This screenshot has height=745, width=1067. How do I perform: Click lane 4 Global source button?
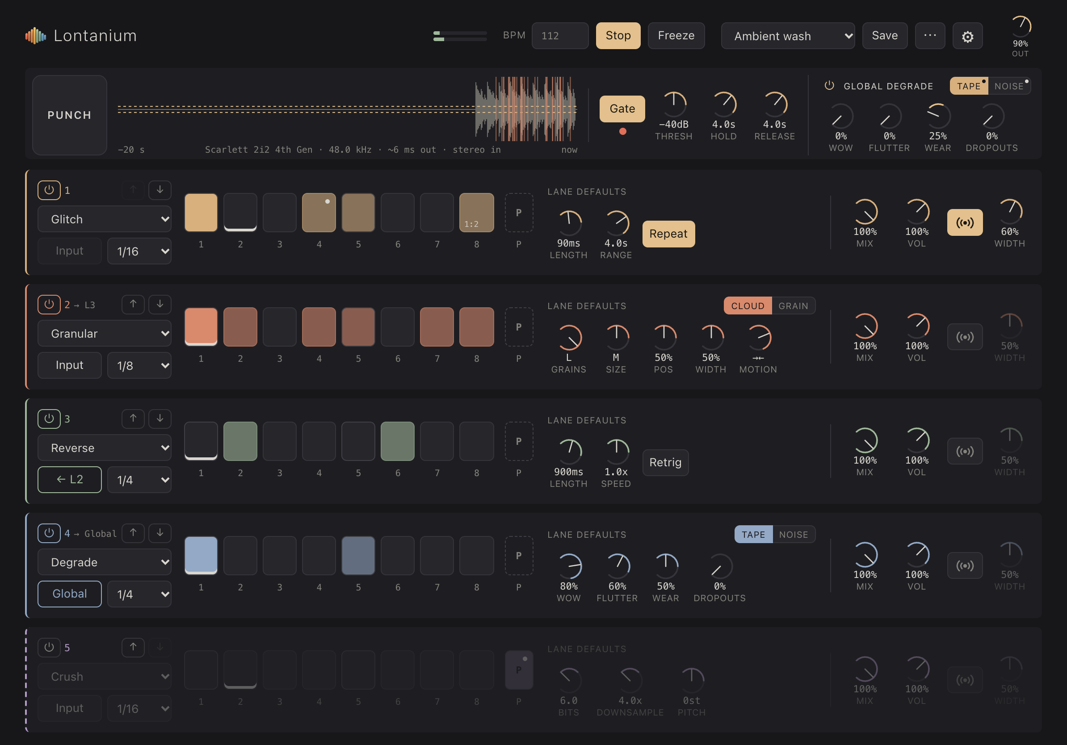[x=69, y=594]
